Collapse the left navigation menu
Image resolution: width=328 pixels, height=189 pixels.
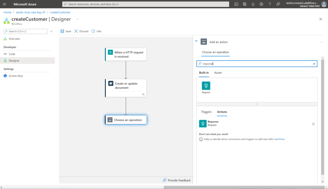[52, 31]
